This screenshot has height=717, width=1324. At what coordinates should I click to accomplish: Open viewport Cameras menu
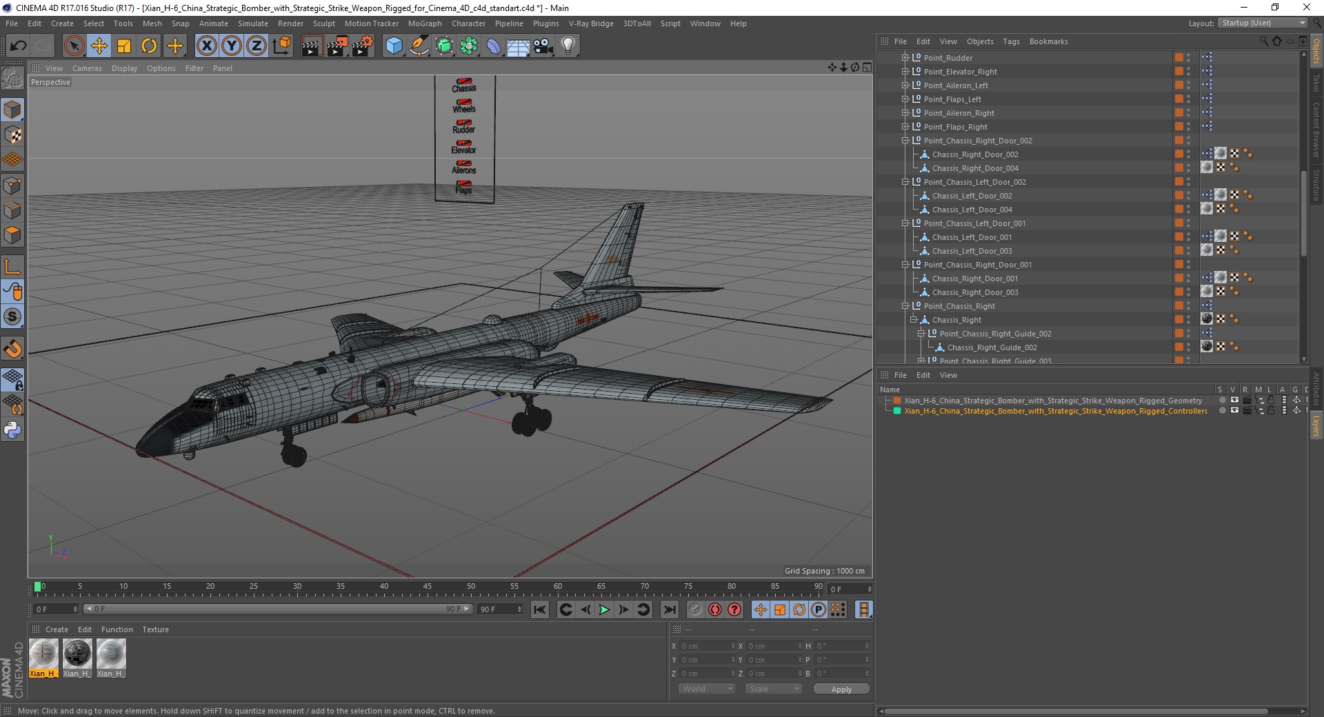pos(87,68)
